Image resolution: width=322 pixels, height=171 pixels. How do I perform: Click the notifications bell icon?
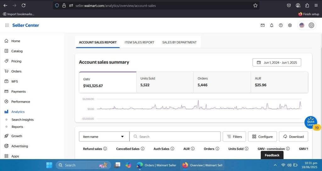pos(272,26)
